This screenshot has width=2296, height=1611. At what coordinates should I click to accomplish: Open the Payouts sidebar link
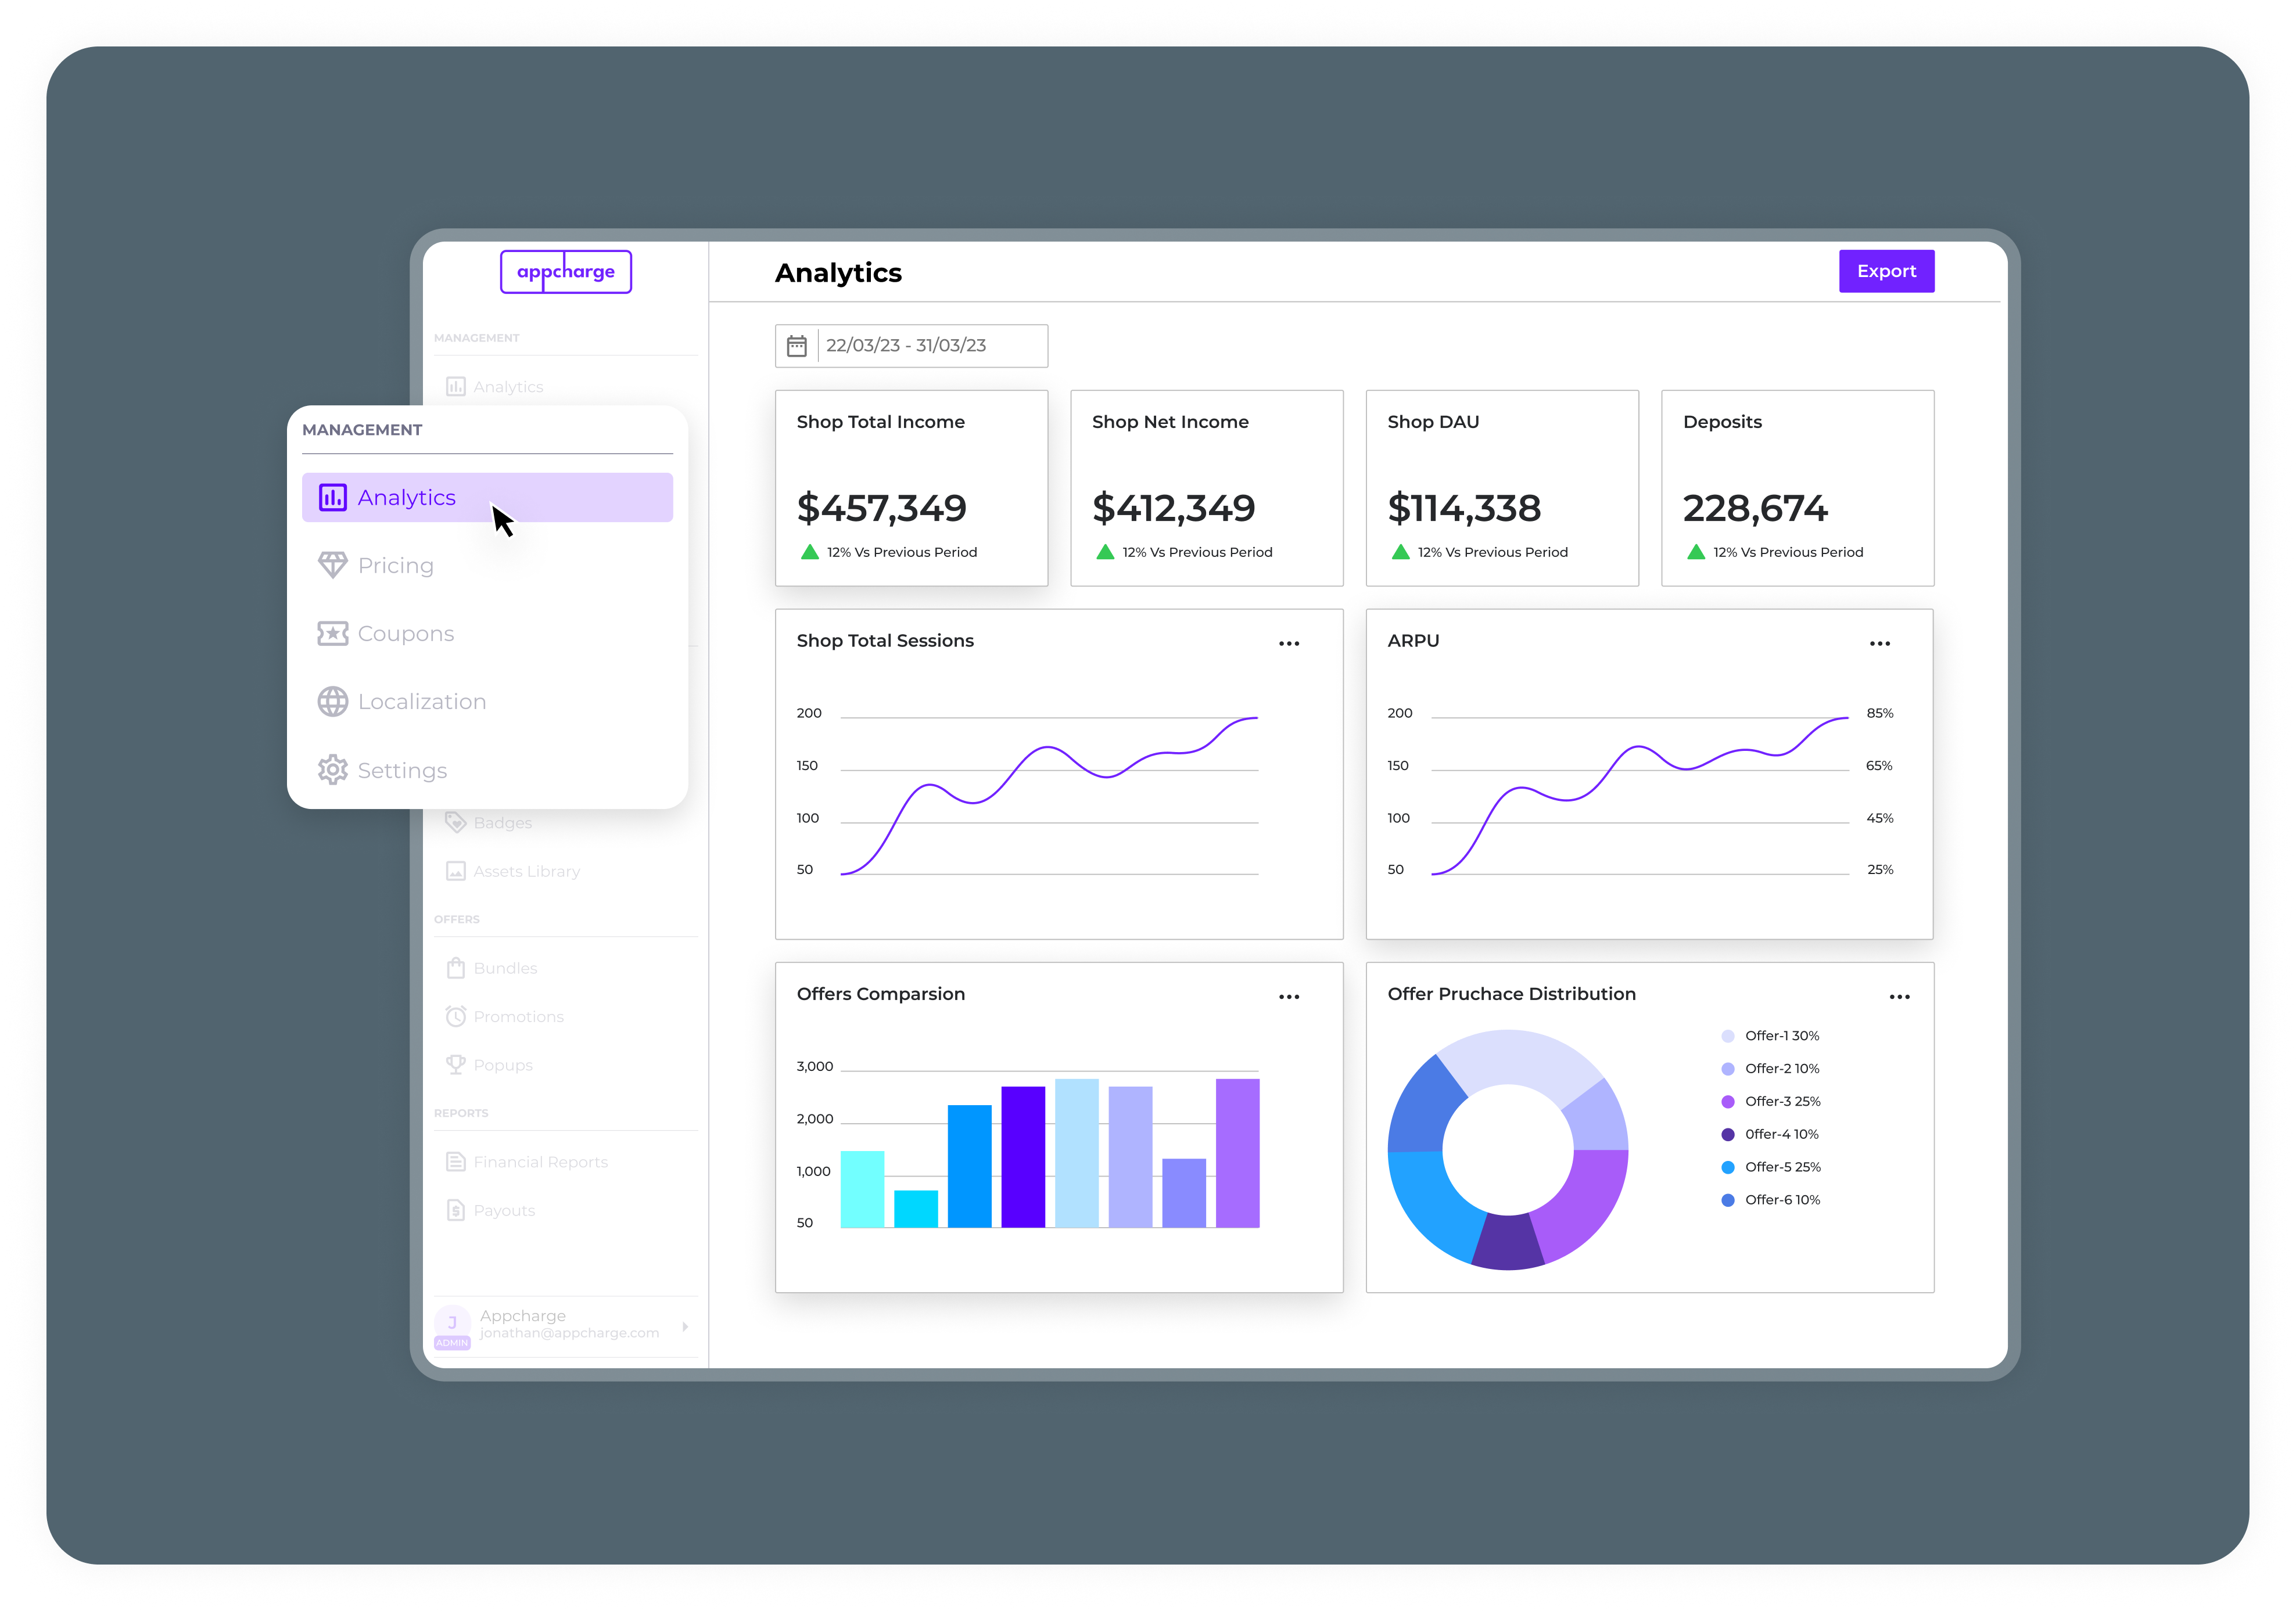pos(504,1210)
